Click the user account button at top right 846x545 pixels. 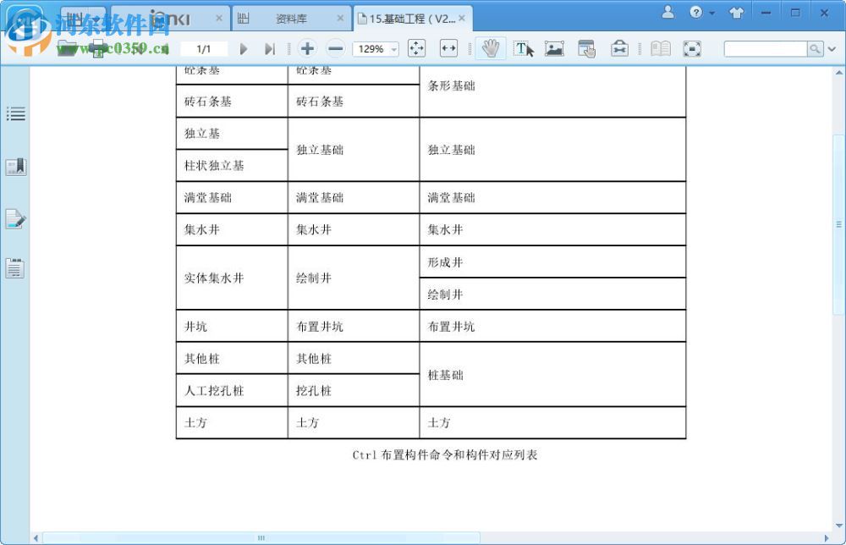coord(667,13)
